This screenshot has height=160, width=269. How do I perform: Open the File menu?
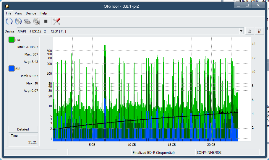[9, 13]
